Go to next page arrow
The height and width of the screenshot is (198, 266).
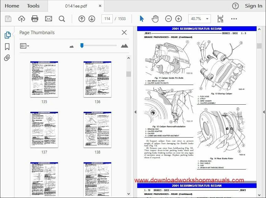coord(92,19)
